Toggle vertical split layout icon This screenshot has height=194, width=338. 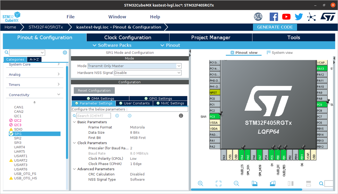291,184
